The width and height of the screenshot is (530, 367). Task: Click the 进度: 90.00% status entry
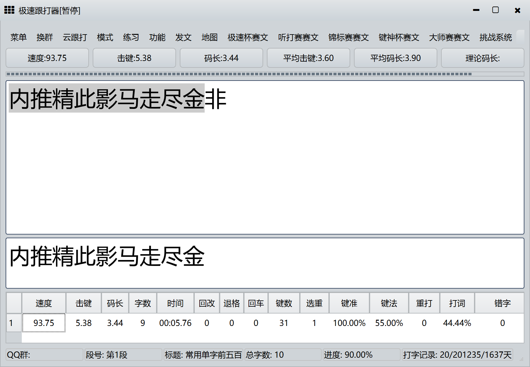pyautogui.click(x=361, y=355)
